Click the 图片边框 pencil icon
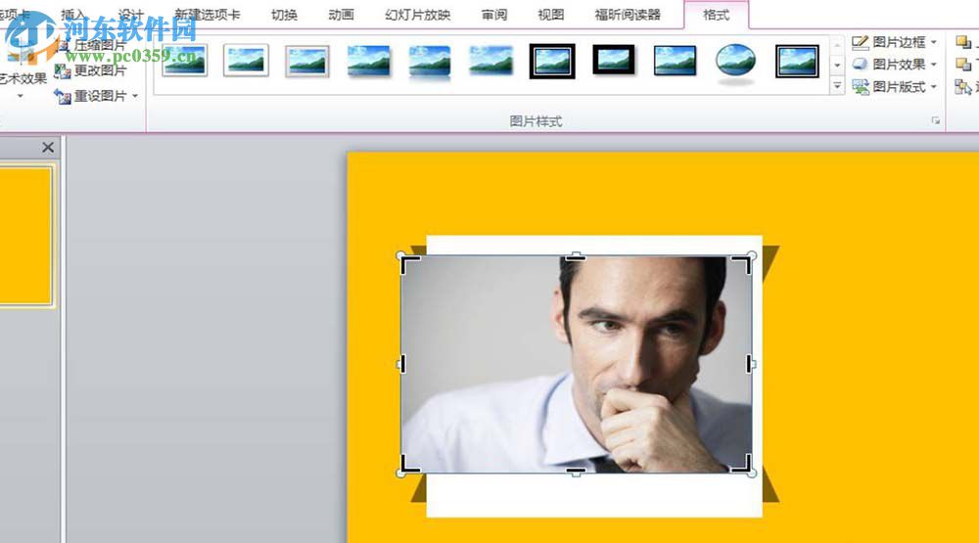This screenshot has width=979, height=543. (x=860, y=42)
